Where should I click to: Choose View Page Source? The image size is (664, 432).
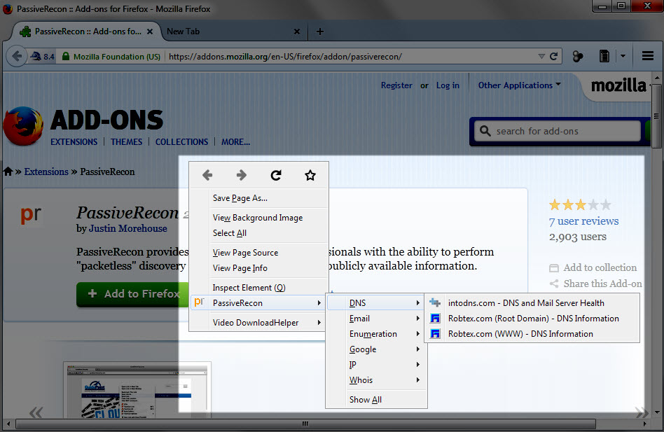tap(258, 253)
